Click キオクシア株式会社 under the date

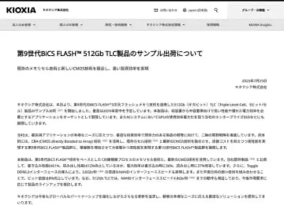point(251,87)
